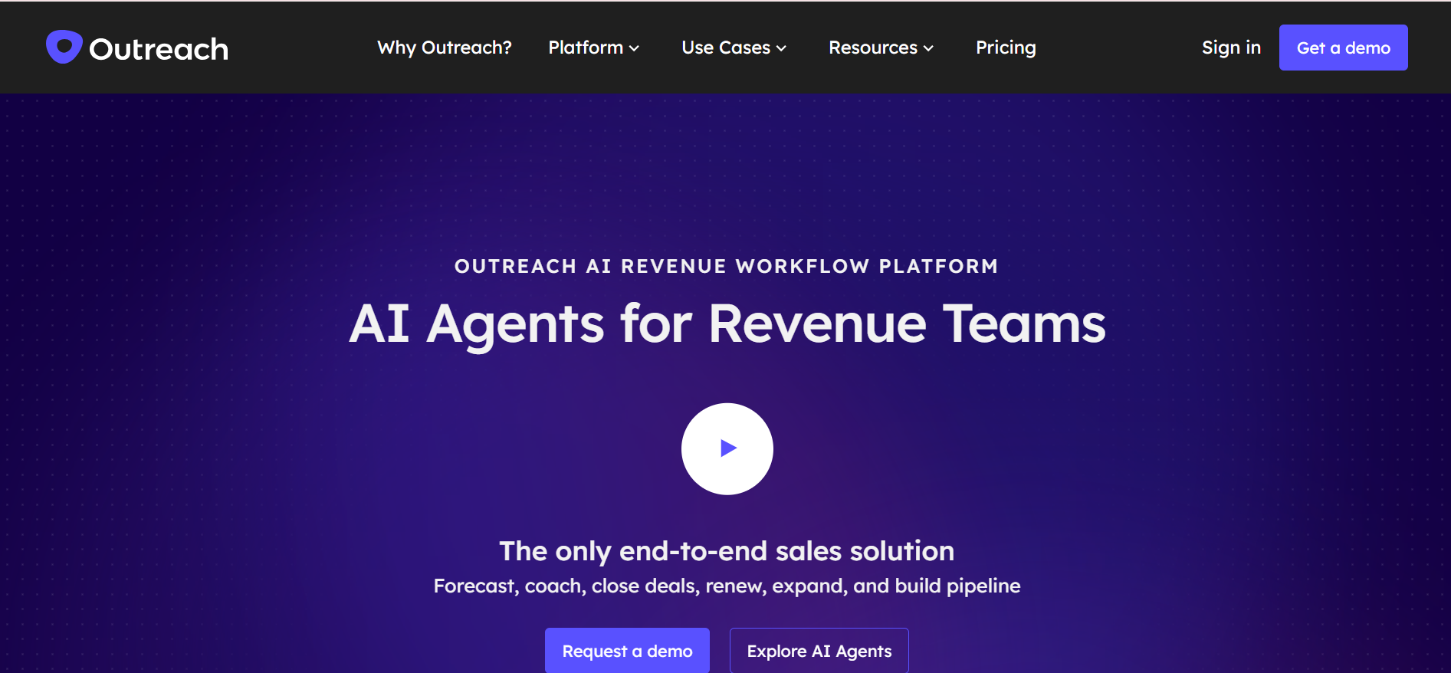Screen dimensions: 1451x673
Task: Select the Use Cases menu label
Action: pos(725,48)
